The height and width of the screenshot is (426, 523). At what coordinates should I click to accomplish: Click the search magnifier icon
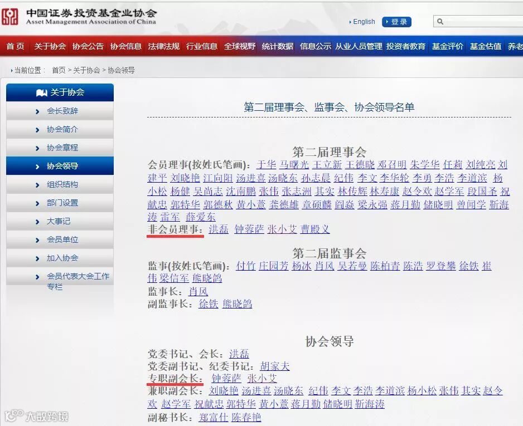[x=440, y=22]
